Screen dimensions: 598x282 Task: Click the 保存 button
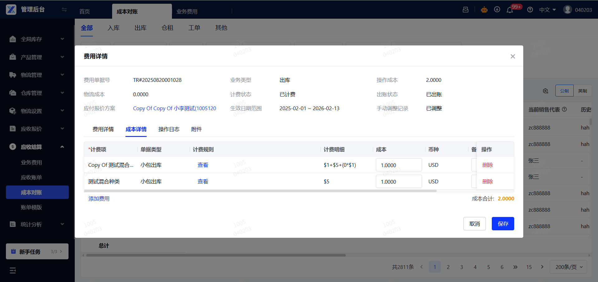503,224
